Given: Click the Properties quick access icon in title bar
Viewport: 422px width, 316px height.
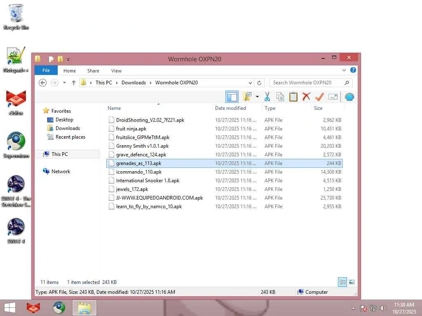Looking at the screenshot, I should coord(52,59).
